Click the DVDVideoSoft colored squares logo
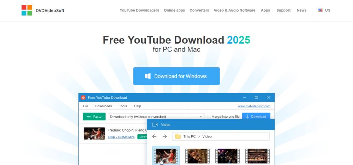This screenshot has height=165, width=353. [x=27, y=10]
